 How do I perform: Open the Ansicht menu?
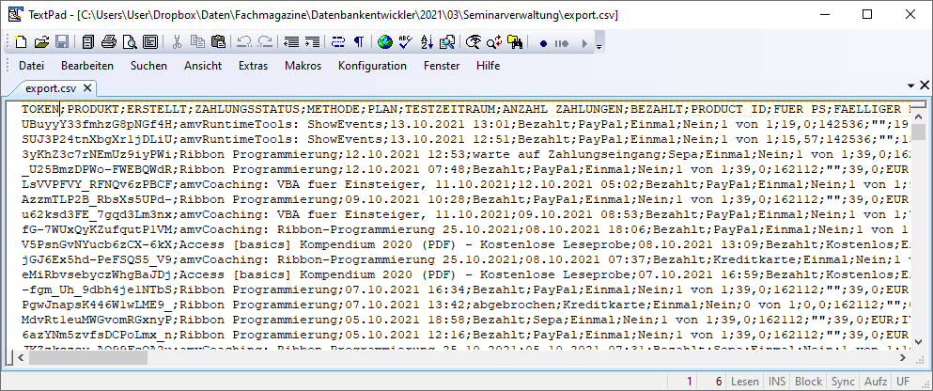(x=203, y=66)
